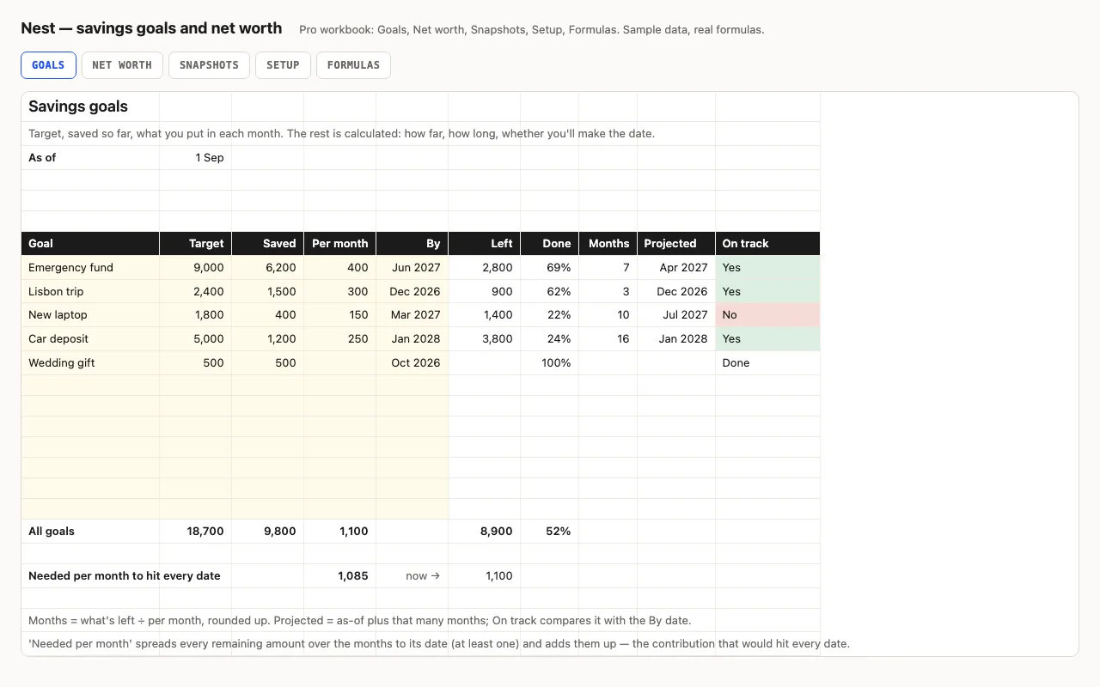Select the 'Wedding gift' goal cell
This screenshot has height=687, width=1100.
tap(90, 363)
